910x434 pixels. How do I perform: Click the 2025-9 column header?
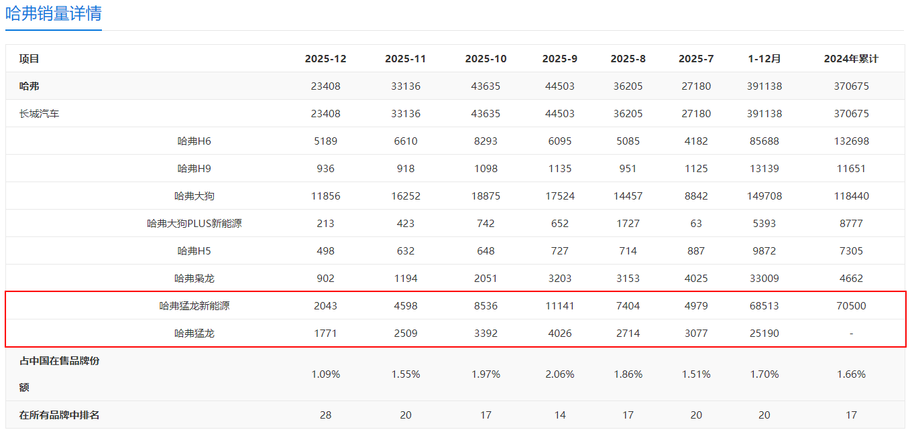[559, 59]
